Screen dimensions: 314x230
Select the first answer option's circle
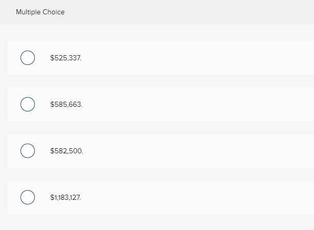click(28, 58)
